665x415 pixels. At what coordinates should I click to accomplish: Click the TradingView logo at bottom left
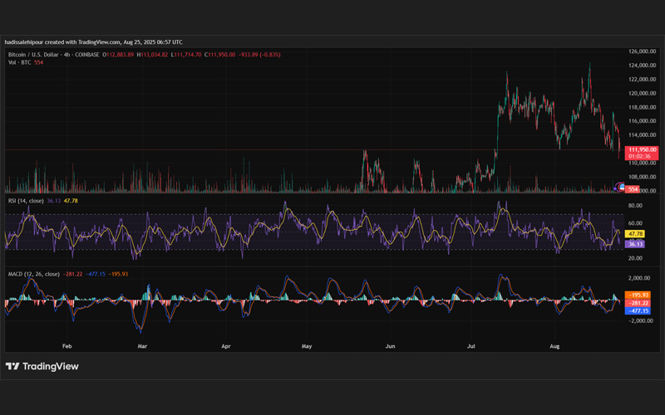[x=42, y=366]
